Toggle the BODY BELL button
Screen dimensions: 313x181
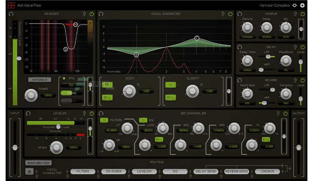click(x=107, y=98)
